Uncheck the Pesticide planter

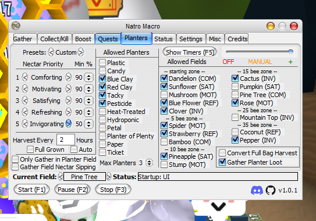102,104
